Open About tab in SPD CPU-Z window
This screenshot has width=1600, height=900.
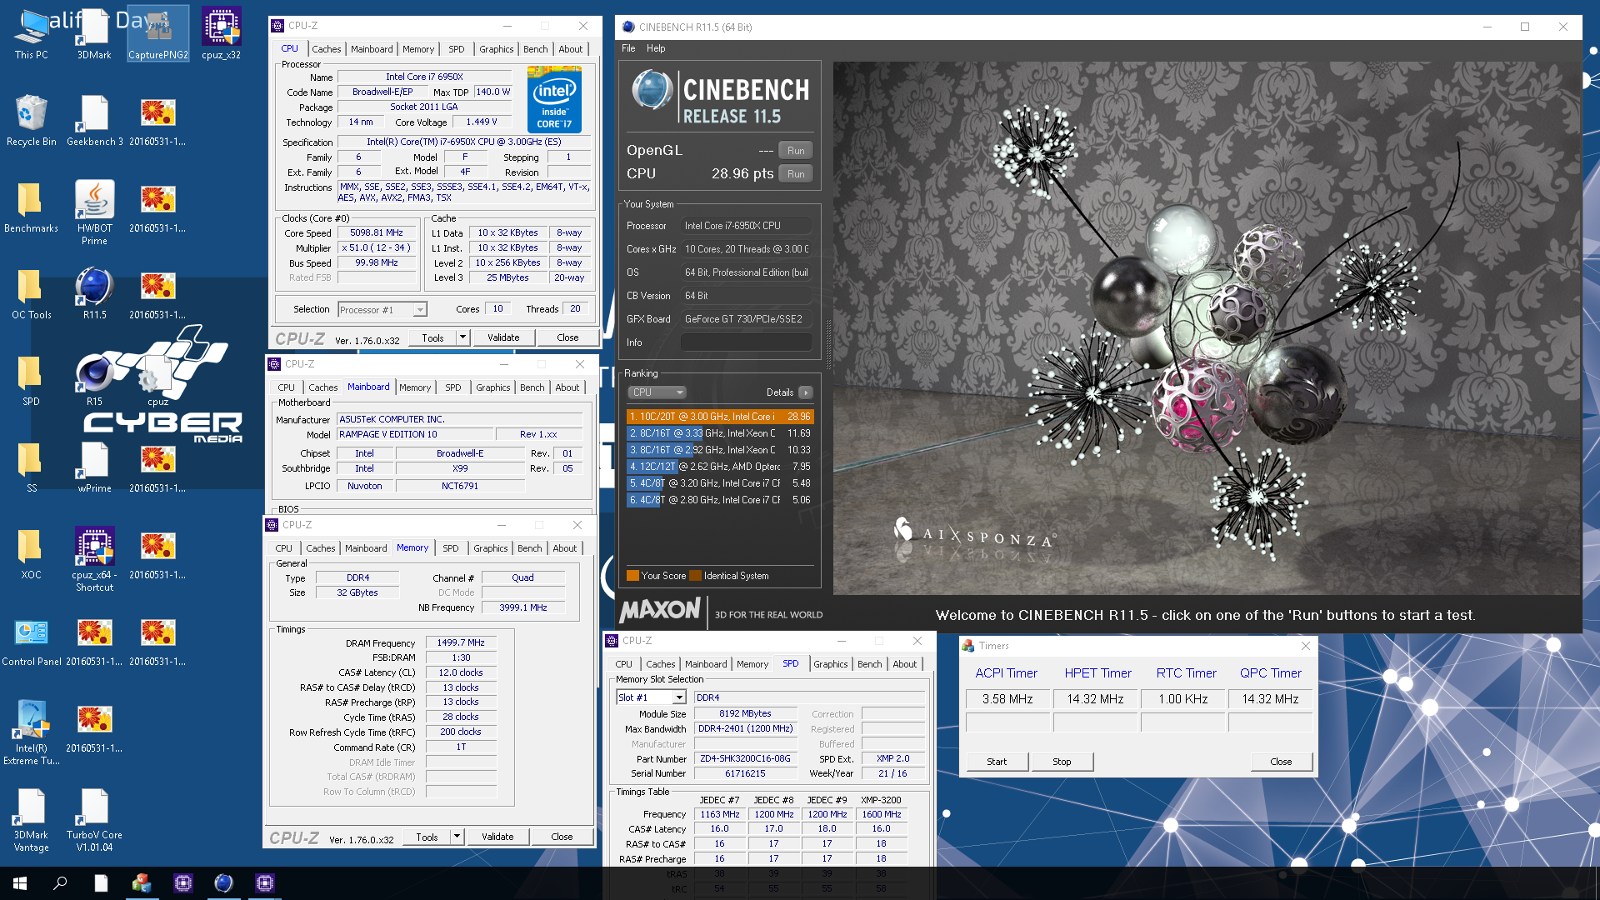[905, 664]
